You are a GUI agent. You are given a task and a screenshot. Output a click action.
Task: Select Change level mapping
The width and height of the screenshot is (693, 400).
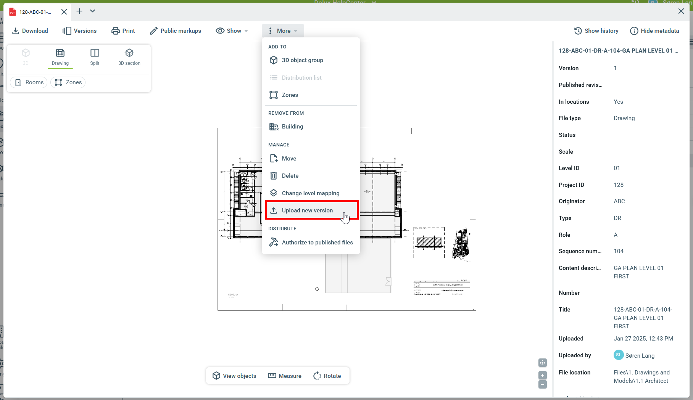310,193
